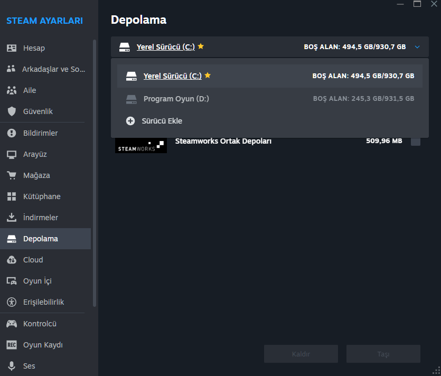Click the Güvenlik shield icon
This screenshot has width=441, height=376.
(x=12, y=111)
